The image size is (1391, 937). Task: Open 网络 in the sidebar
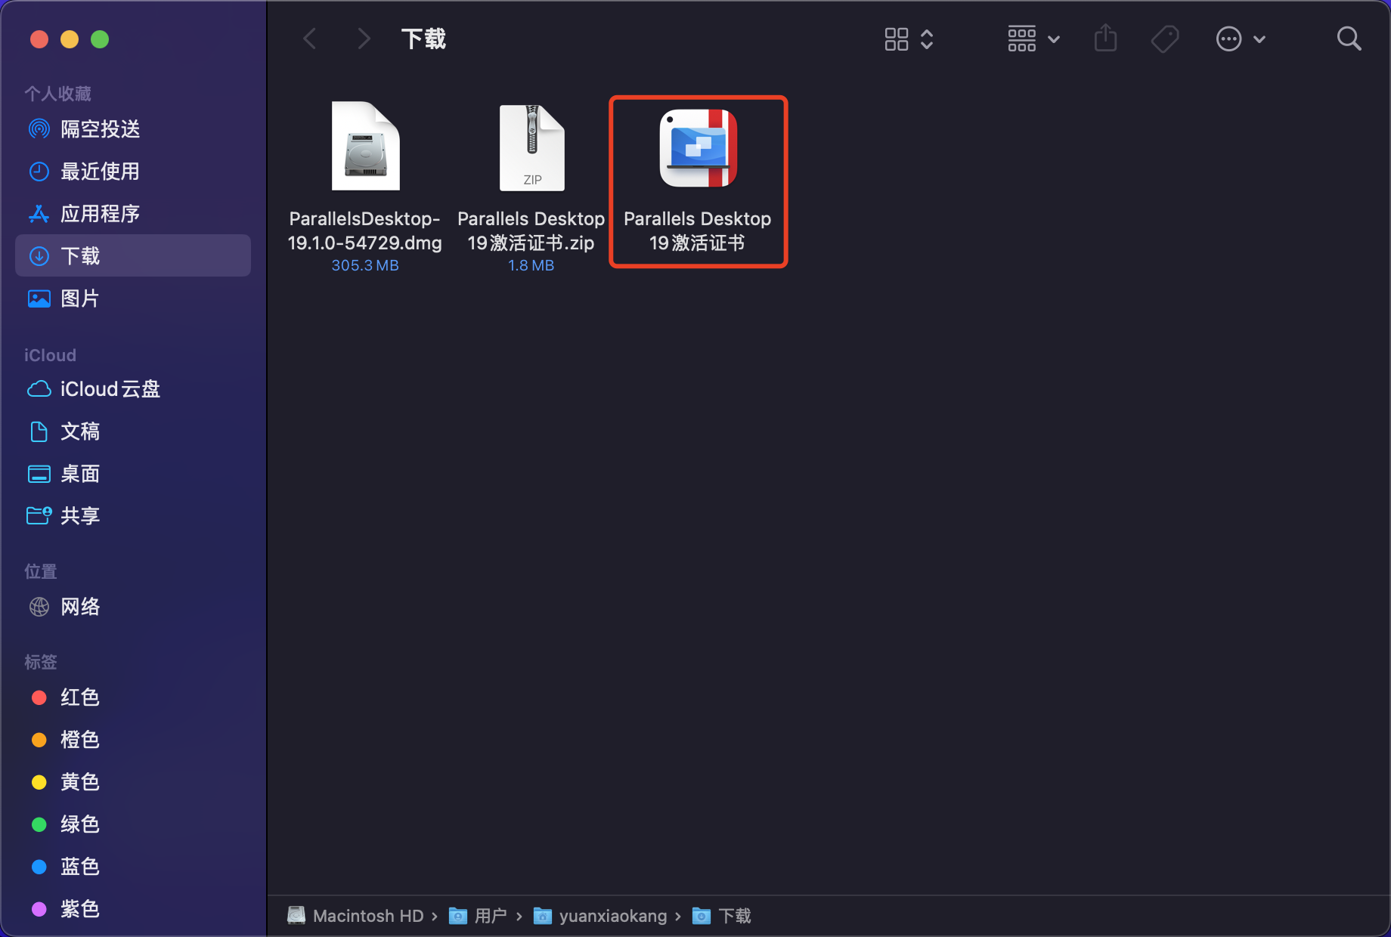coord(133,607)
